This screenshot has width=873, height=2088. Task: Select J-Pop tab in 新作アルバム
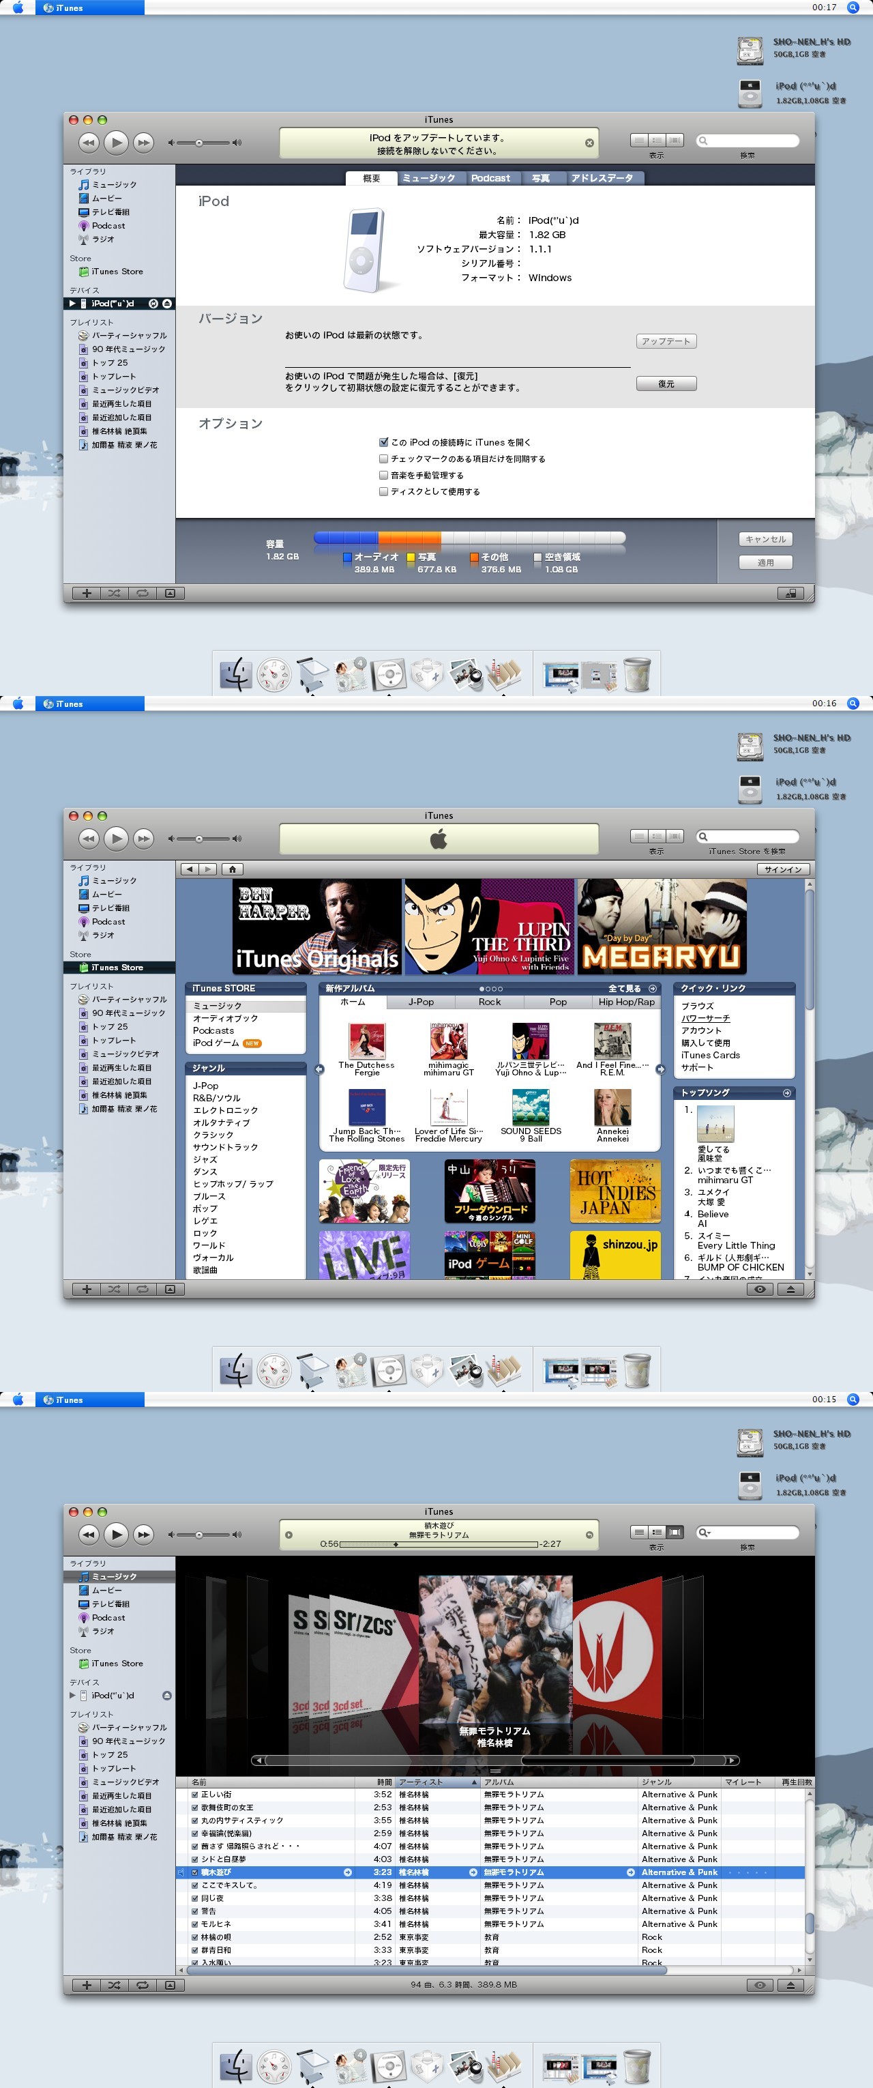tap(421, 1002)
